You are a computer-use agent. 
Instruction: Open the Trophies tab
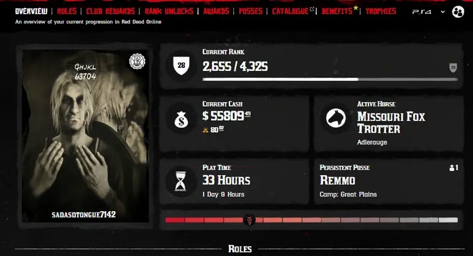point(381,11)
